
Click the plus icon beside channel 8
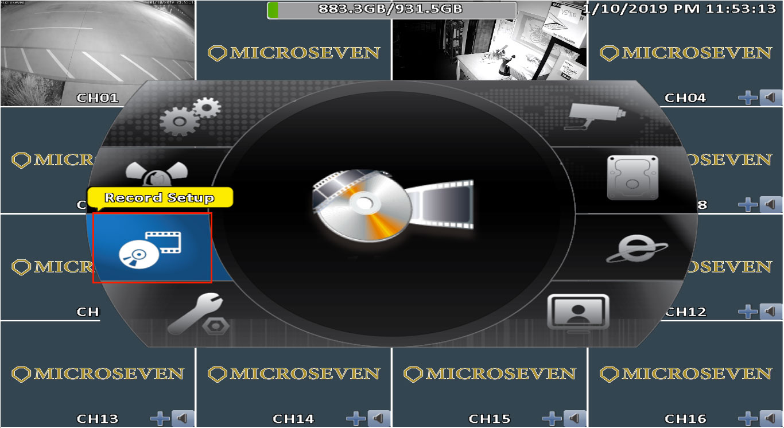748,204
